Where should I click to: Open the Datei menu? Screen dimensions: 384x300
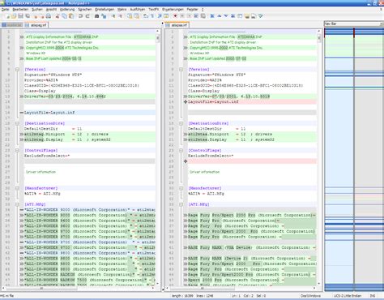[5, 9]
